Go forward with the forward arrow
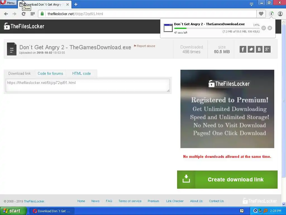 [15, 14]
